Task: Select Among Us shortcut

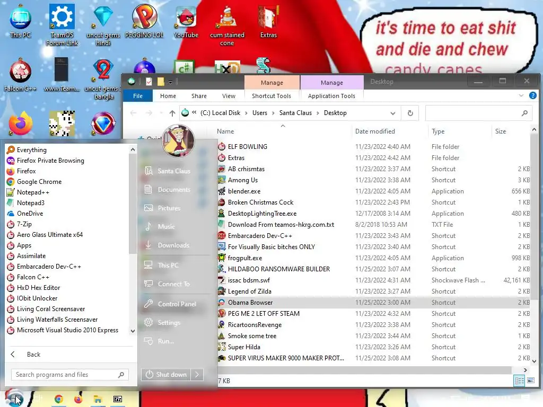Action: tap(242, 180)
